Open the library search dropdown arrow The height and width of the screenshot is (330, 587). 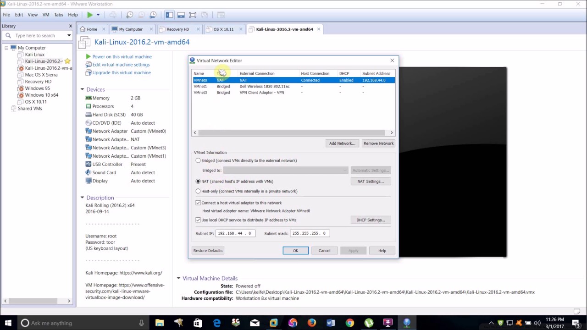[69, 35]
